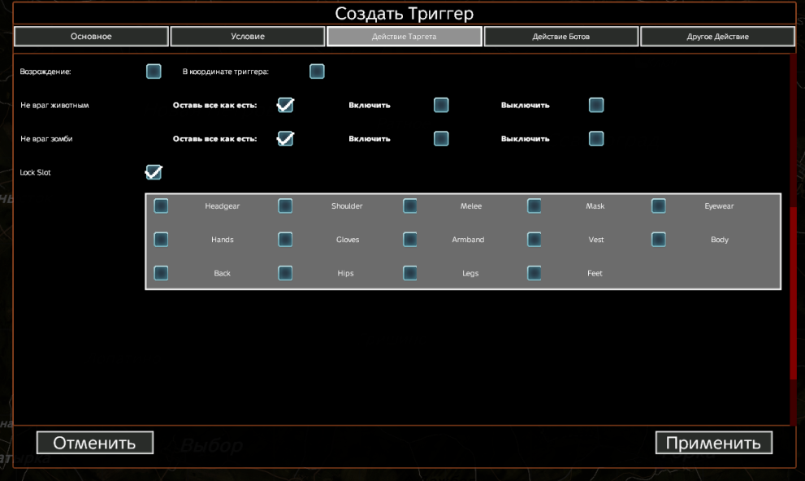Image resolution: width=805 pixels, height=481 pixels.
Task: Toggle Оставь все как есть for Не враг животным
Action: [285, 105]
